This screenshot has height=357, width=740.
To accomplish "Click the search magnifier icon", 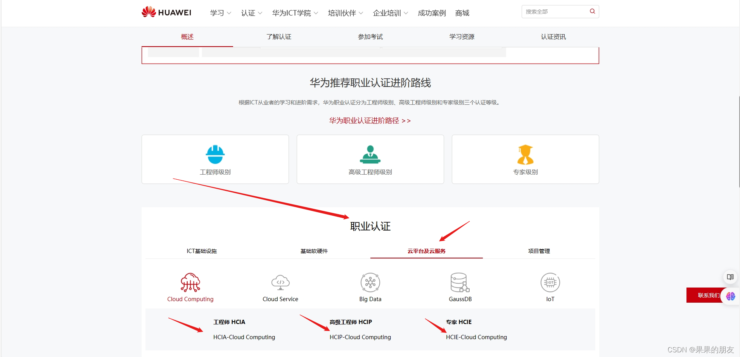I will [x=592, y=11].
